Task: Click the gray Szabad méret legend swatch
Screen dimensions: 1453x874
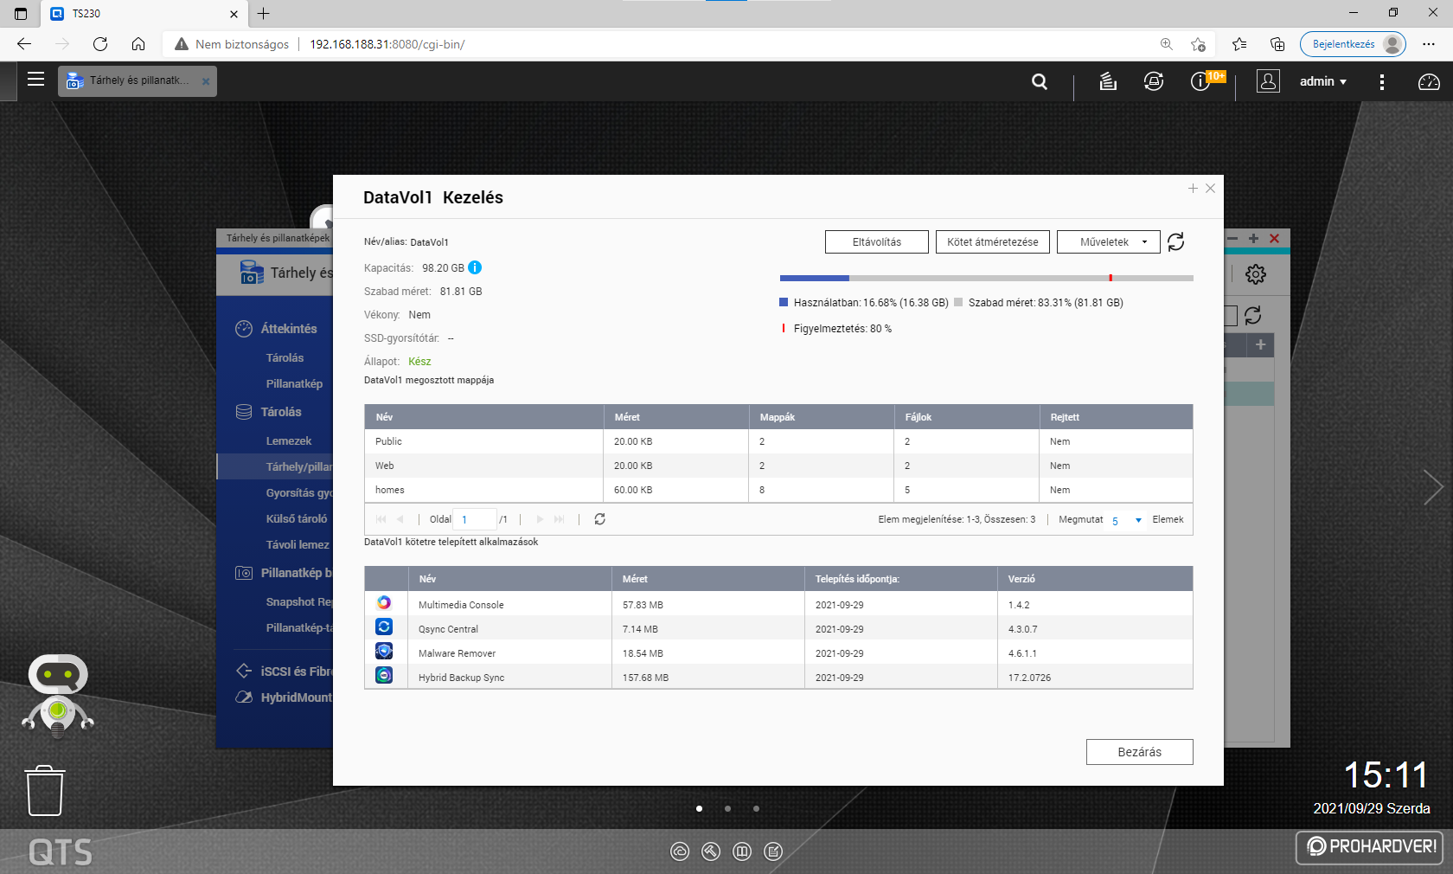Action: point(958,303)
